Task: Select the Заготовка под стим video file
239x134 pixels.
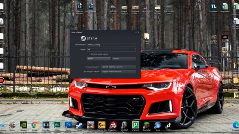Action: pyautogui.click(x=80, y=7)
